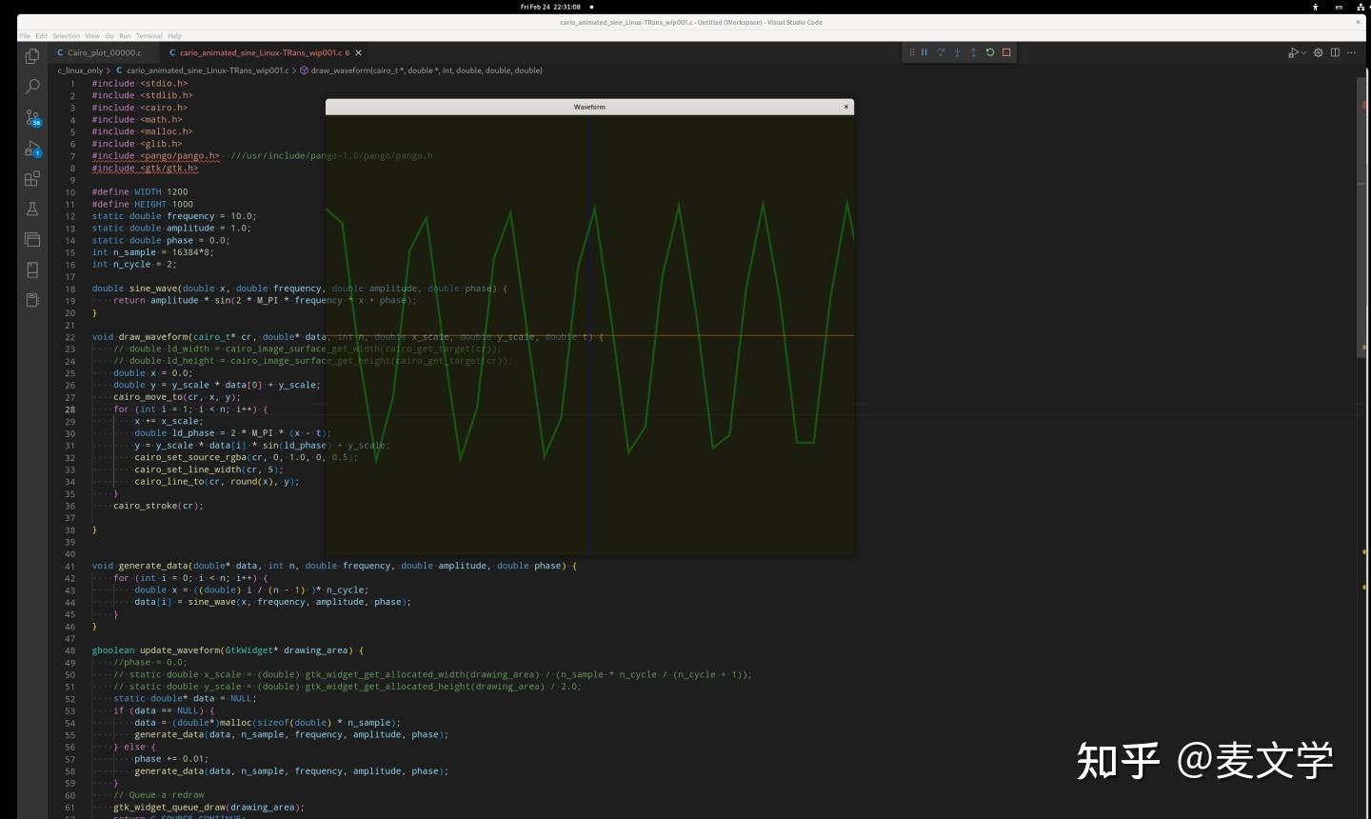Open the Help menu
This screenshot has height=819, width=1371.
[x=174, y=36]
